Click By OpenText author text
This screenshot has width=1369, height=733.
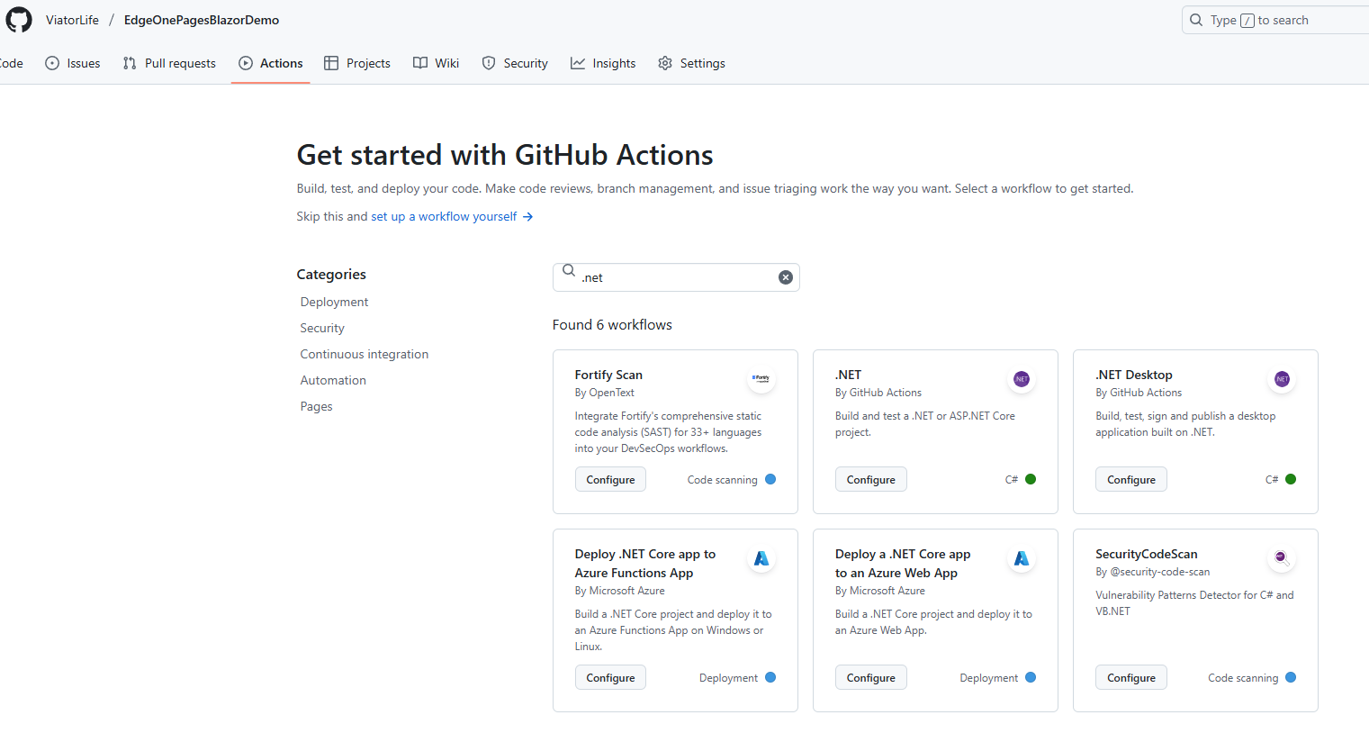click(x=604, y=393)
